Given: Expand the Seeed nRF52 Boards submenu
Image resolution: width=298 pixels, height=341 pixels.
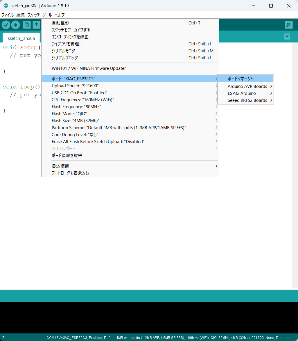Looking at the screenshot, I should pyautogui.click(x=247, y=100).
